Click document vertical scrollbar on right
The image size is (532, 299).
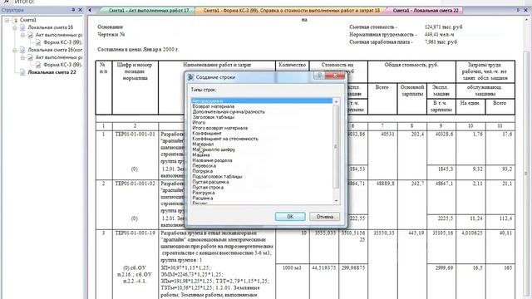pyautogui.click(x=526, y=173)
